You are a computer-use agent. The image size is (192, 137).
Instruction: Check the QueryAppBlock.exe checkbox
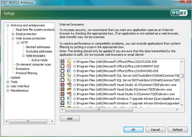tap(62, 98)
